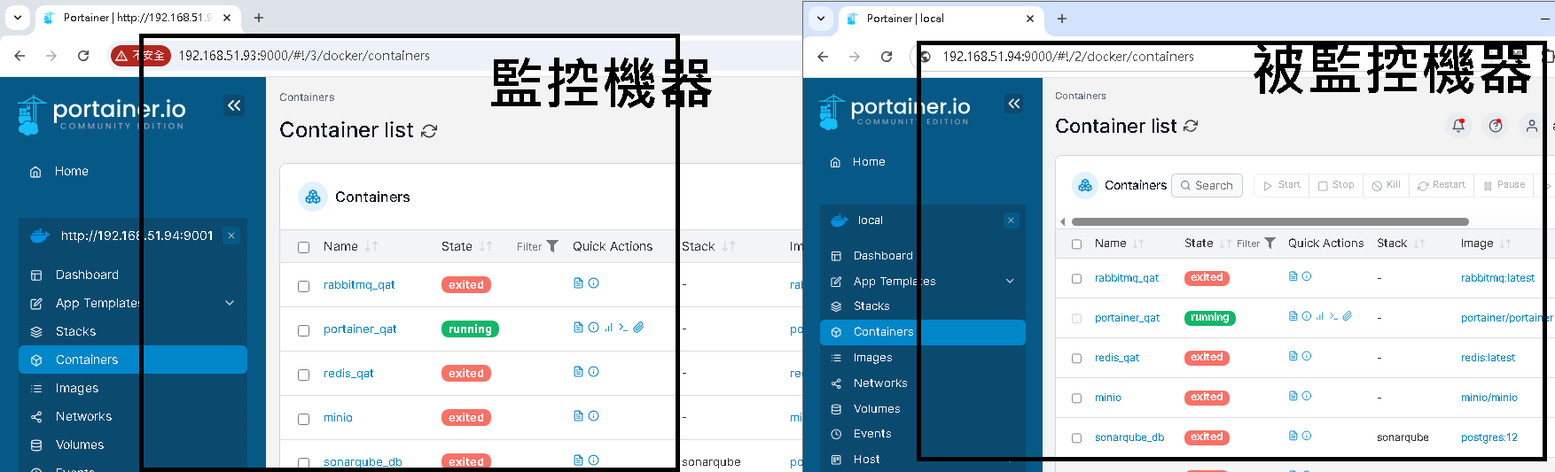Image resolution: width=1555 pixels, height=472 pixels.
Task: Refresh Container list in right window
Action: coord(1191,127)
